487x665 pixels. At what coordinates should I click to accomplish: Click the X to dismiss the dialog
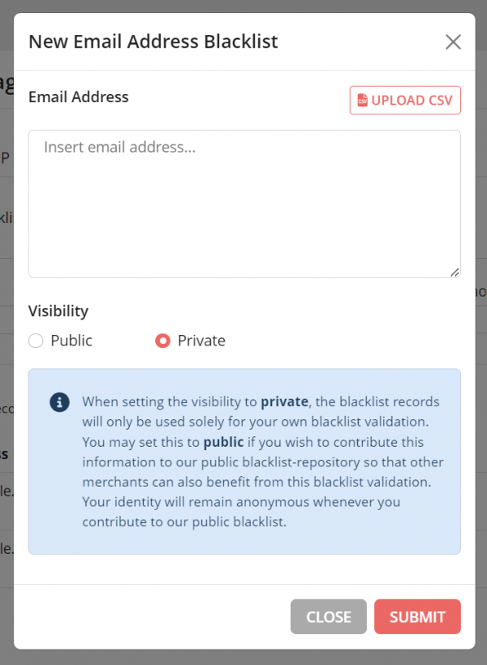pos(453,42)
